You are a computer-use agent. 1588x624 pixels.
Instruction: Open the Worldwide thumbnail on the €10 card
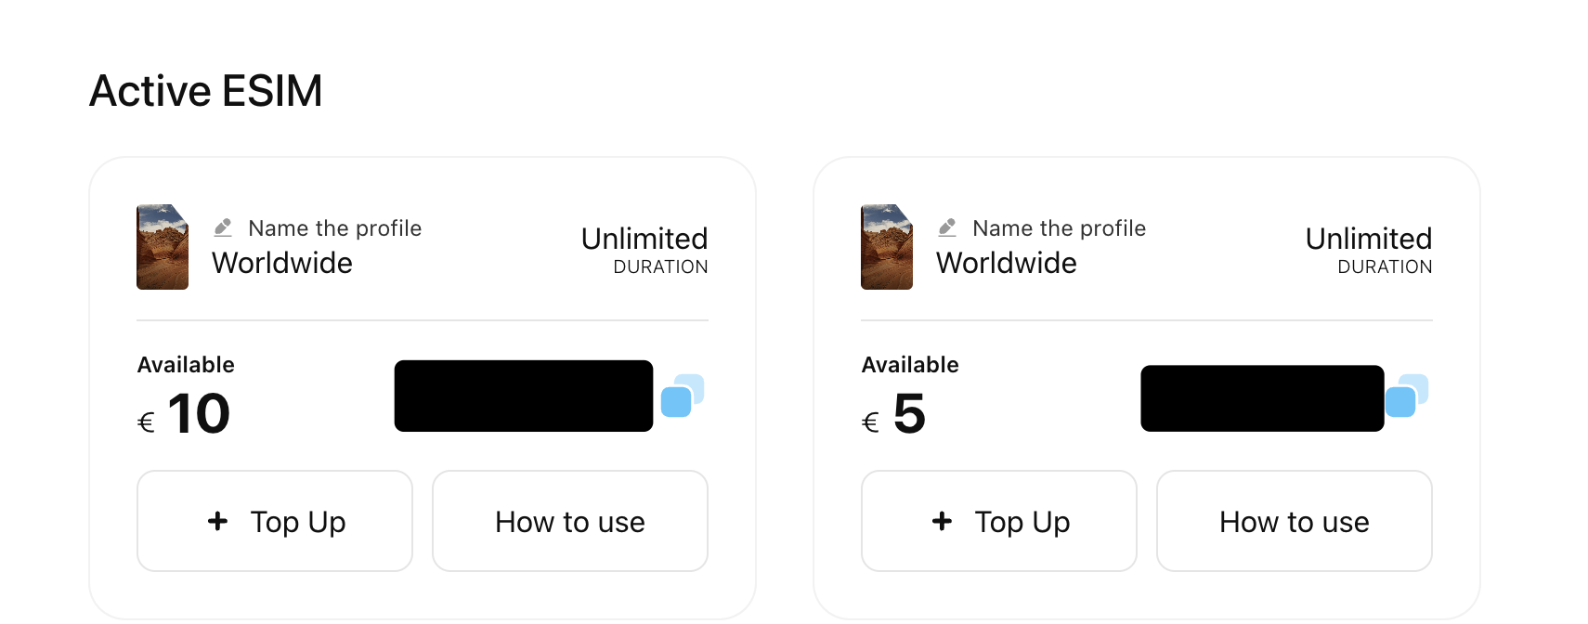tap(163, 247)
